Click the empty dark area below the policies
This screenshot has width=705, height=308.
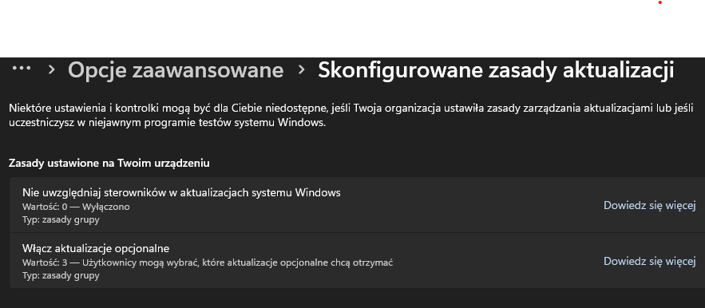click(353, 298)
